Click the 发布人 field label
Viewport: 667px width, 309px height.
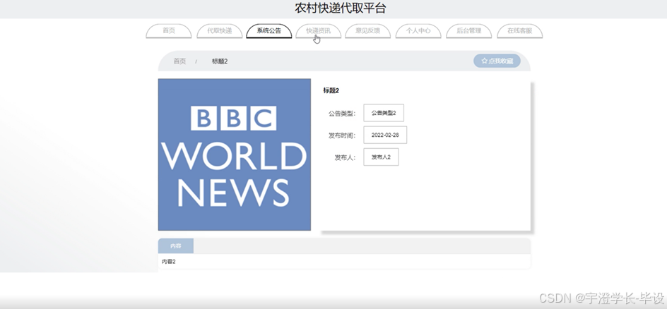(345, 157)
